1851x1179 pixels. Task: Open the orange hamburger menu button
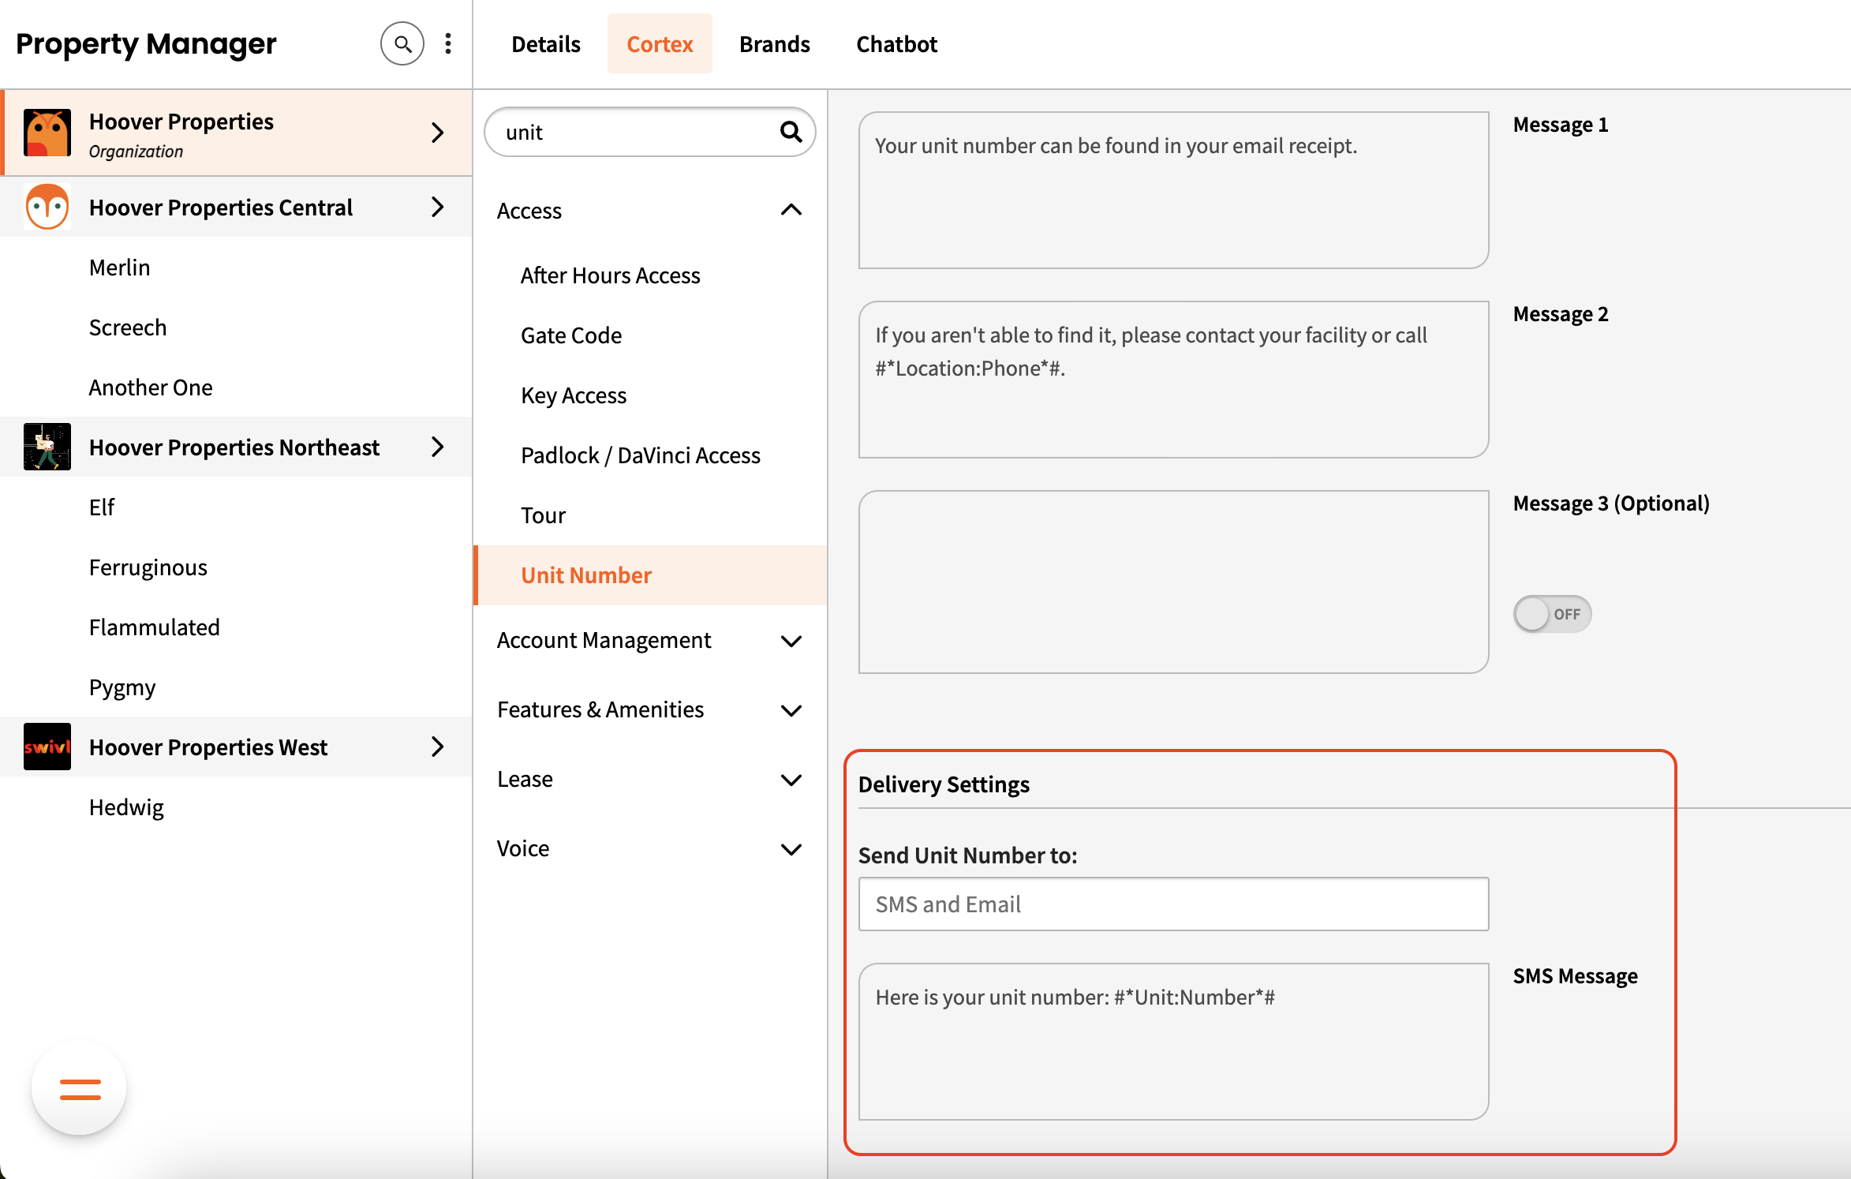point(80,1089)
